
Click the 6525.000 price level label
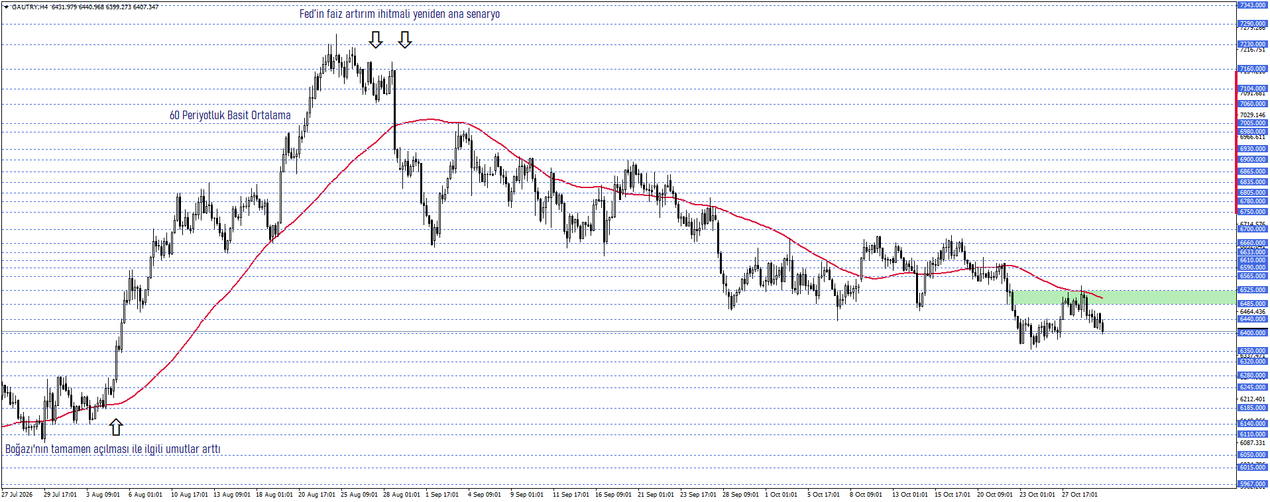pyautogui.click(x=1252, y=290)
